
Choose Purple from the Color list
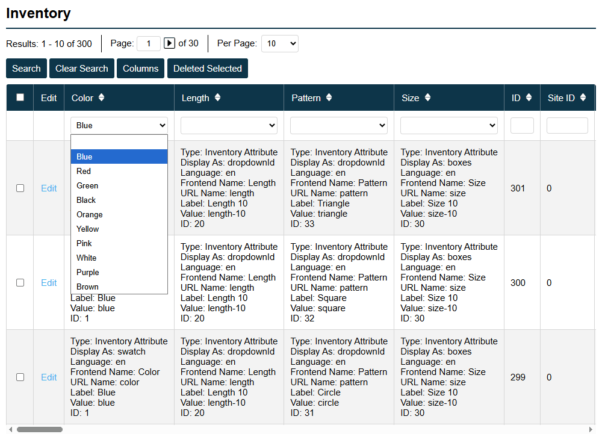(119, 273)
